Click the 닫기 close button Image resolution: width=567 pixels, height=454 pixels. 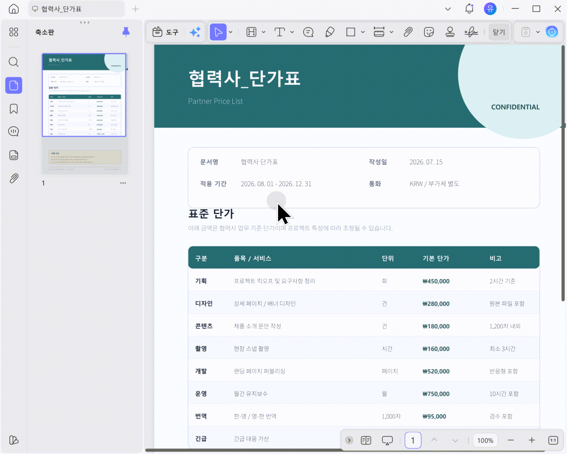coord(499,32)
